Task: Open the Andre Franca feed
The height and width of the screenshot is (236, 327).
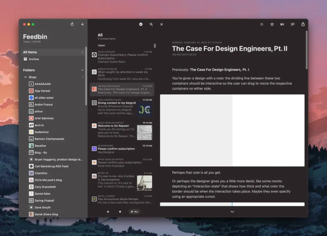Action: tap(56, 104)
